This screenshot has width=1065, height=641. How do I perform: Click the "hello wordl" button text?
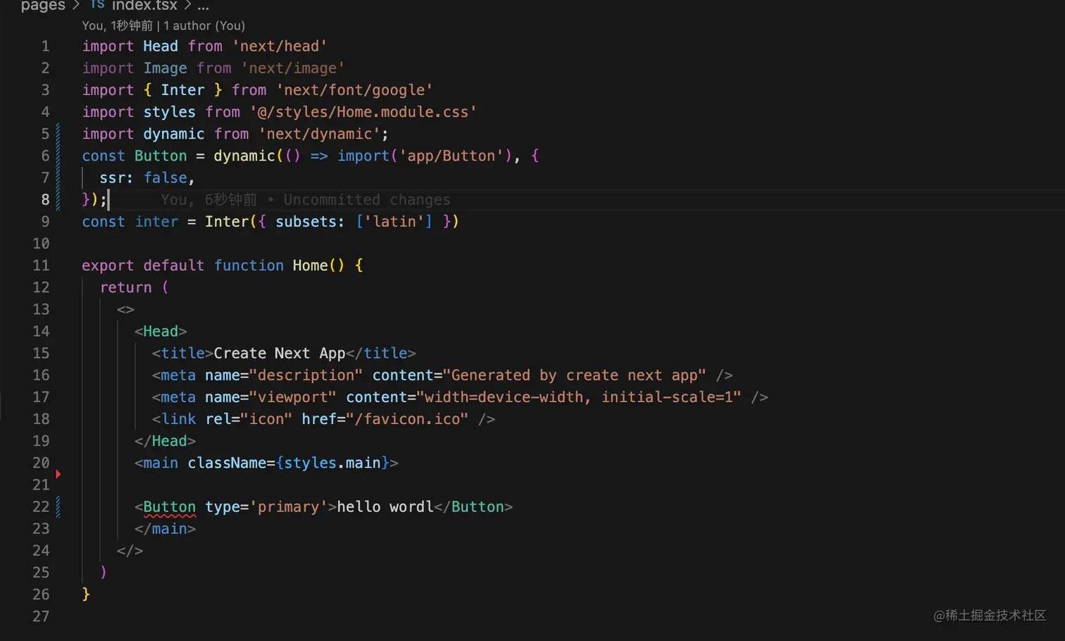(385, 507)
